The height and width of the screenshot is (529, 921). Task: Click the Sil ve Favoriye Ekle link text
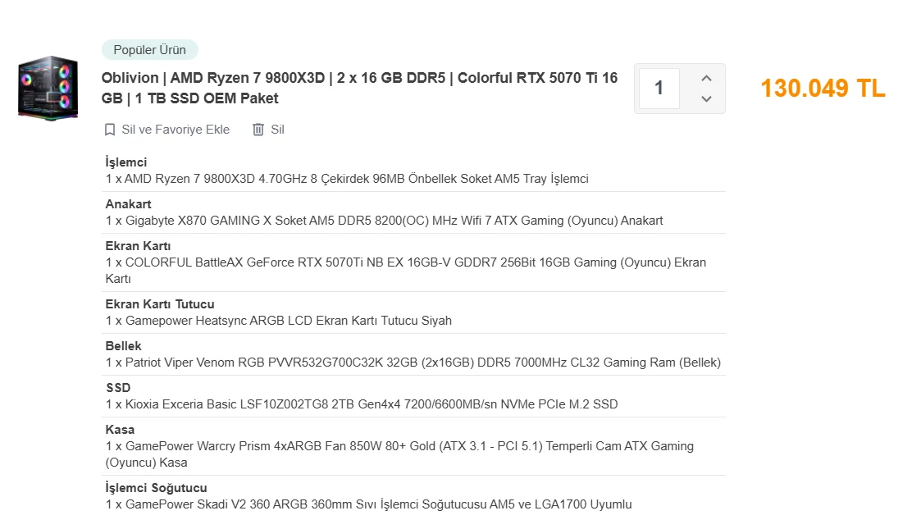[176, 130]
